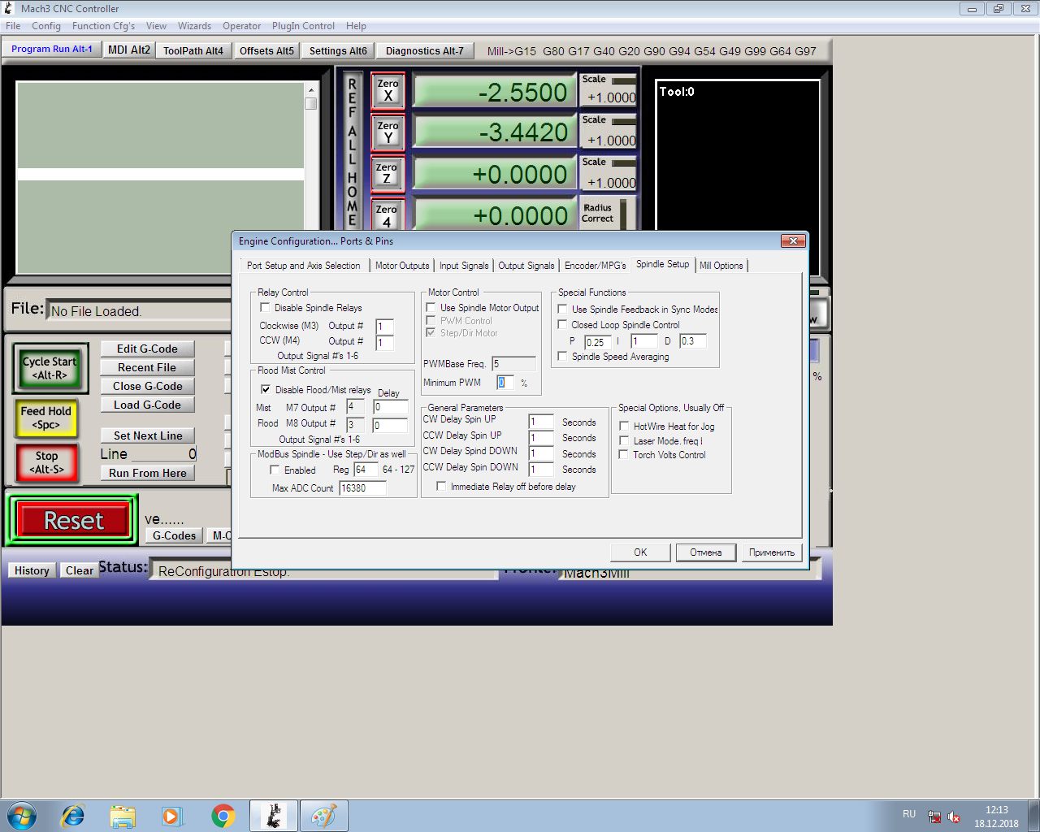Close the Engine Configuration dialog
The width and height of the screenshot is (1040, 832).
(x=793, y=240)
